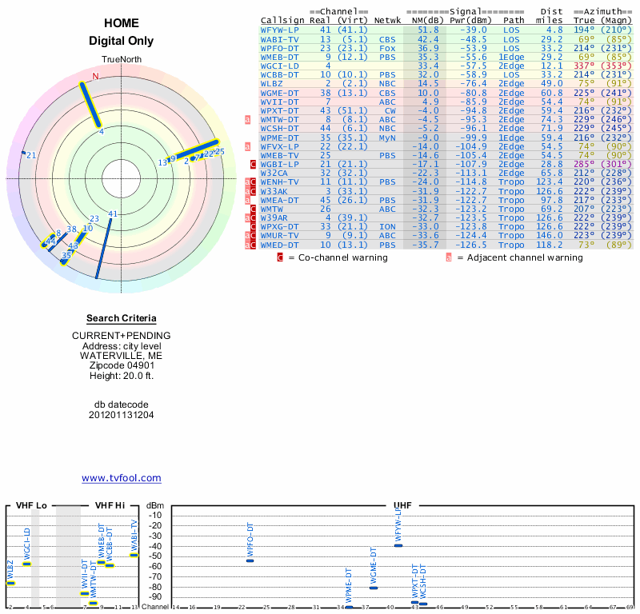Click the WMED-DT callsign in the last row
640x614 pixels.
[x=280, y=245]
